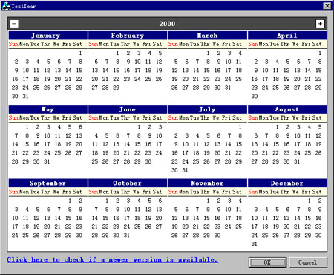Close the TestYear window
Viewport: 334px width, 275px height.
point(327,6)
